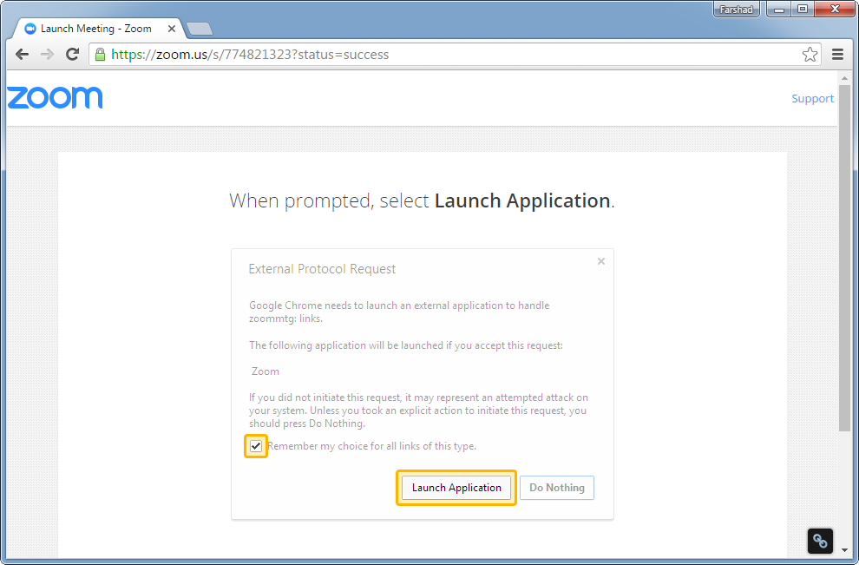Viewport: 859px width, 565px height.
Task: Reload the Zoom launch page
Action: [x=72, y=55]
